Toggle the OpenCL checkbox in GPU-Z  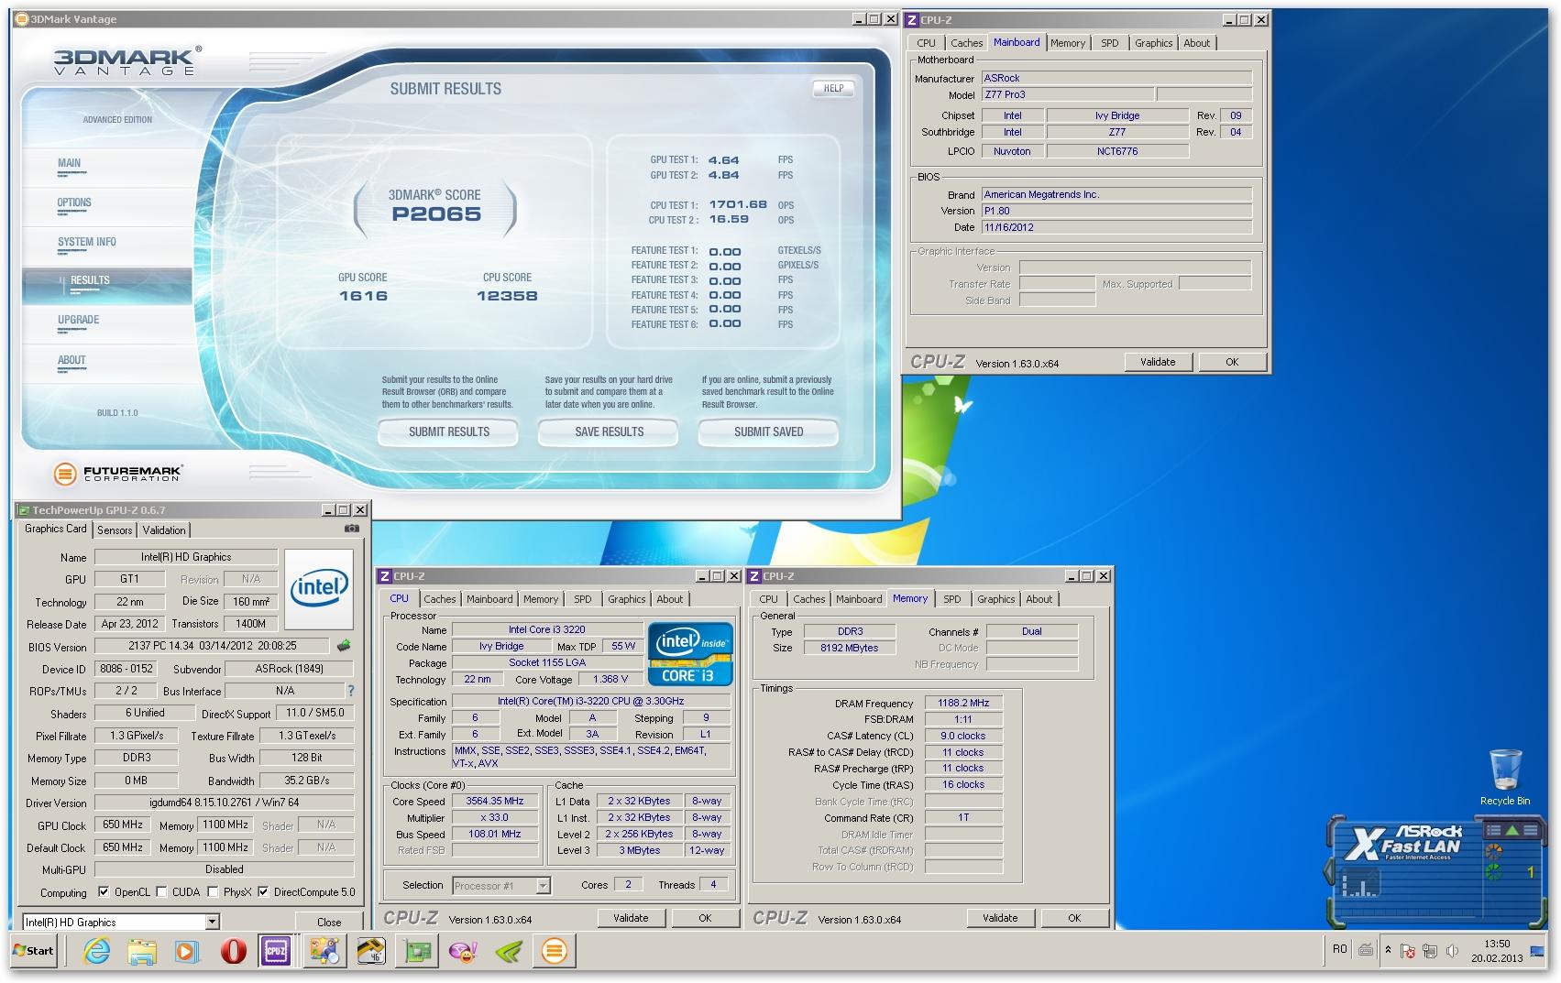[x=104, y=891]
